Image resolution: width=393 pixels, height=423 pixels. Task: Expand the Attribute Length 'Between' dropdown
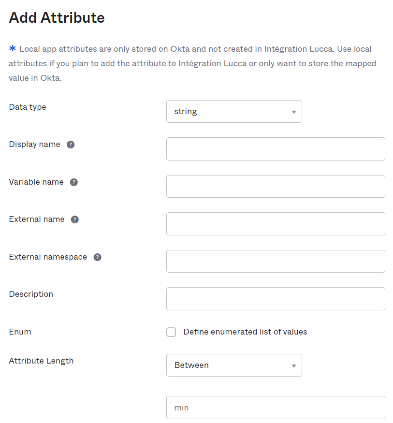(234, 365)
